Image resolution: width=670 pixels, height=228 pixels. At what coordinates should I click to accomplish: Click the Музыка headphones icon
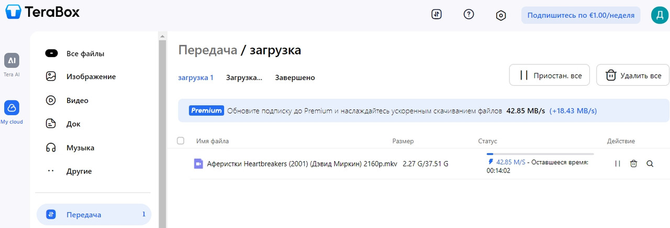[51, 147]
